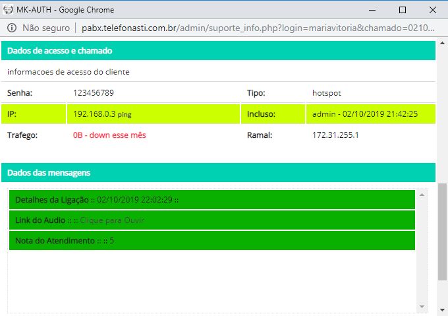Click the Incluso: label
The width and height of the screenshot is (448, 316).
(261, 114)
